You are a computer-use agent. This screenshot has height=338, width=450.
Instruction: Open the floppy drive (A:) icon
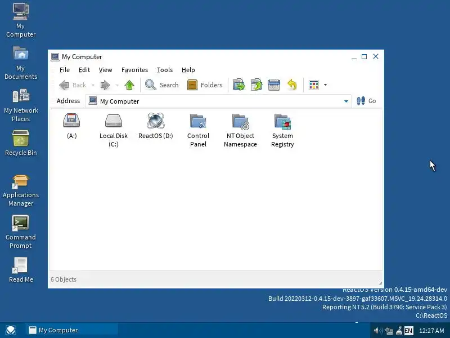(71, 121)
